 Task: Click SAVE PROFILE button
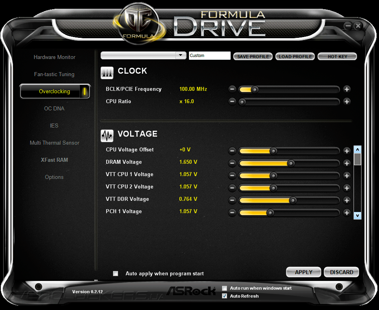[253, 57]
